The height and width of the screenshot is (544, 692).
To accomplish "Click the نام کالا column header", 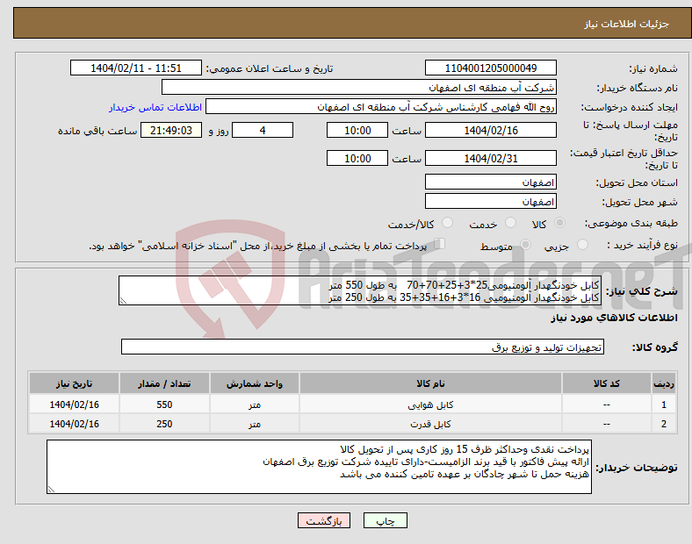I will [x=430, y=383].
